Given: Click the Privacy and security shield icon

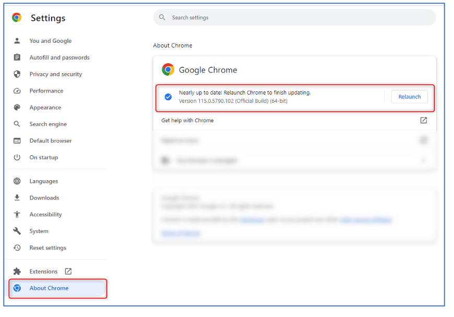Looking at the screenshot, I should pos(17,74).
